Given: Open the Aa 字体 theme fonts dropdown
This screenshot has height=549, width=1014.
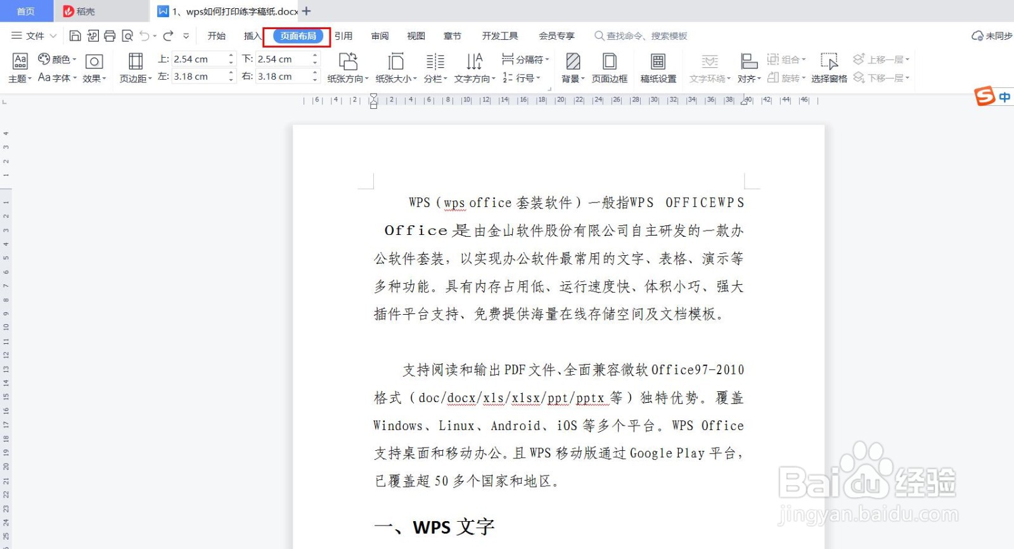Looking at the screenshot, I should click(58, 78).
